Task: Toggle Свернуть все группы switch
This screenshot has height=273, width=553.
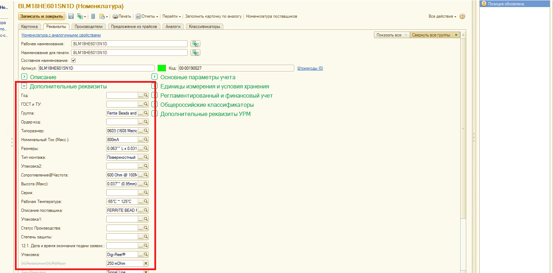Action: click(x=434, y=35)
